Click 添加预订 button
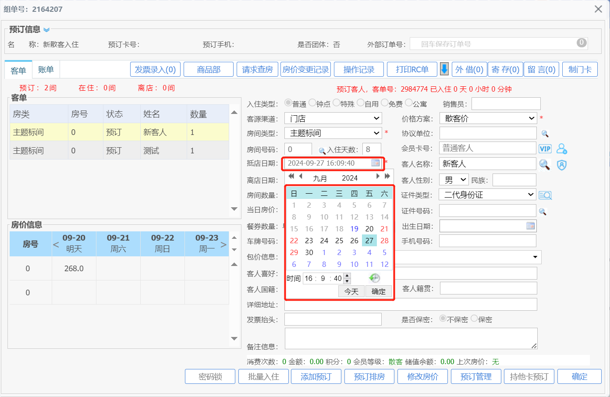Image resolution: width=610 pixels, height=397 pixels. 316,376
